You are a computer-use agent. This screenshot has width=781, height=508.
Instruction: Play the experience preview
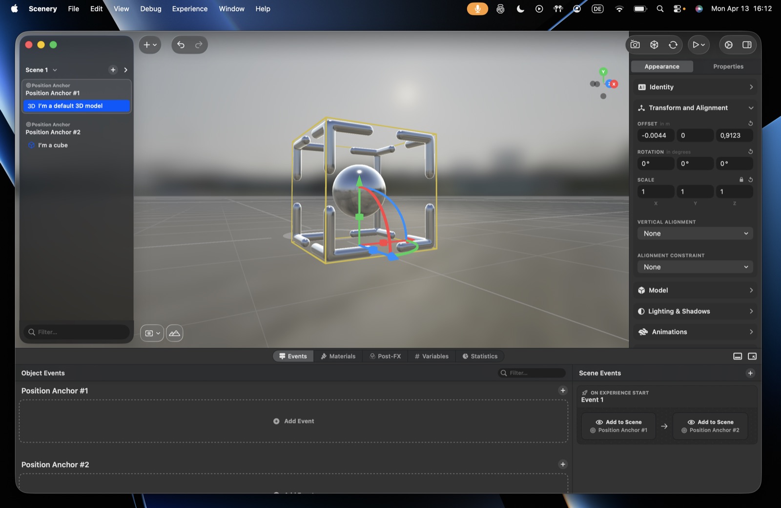click(699, 45)
